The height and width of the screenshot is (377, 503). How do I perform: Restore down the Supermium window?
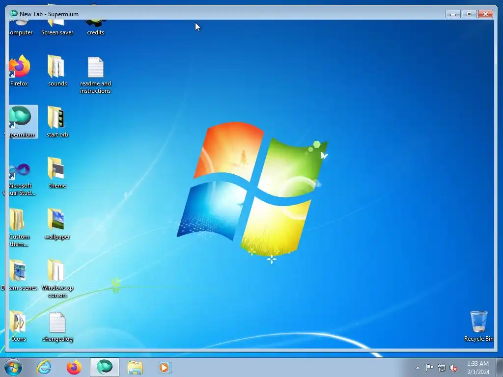(469, 14)
